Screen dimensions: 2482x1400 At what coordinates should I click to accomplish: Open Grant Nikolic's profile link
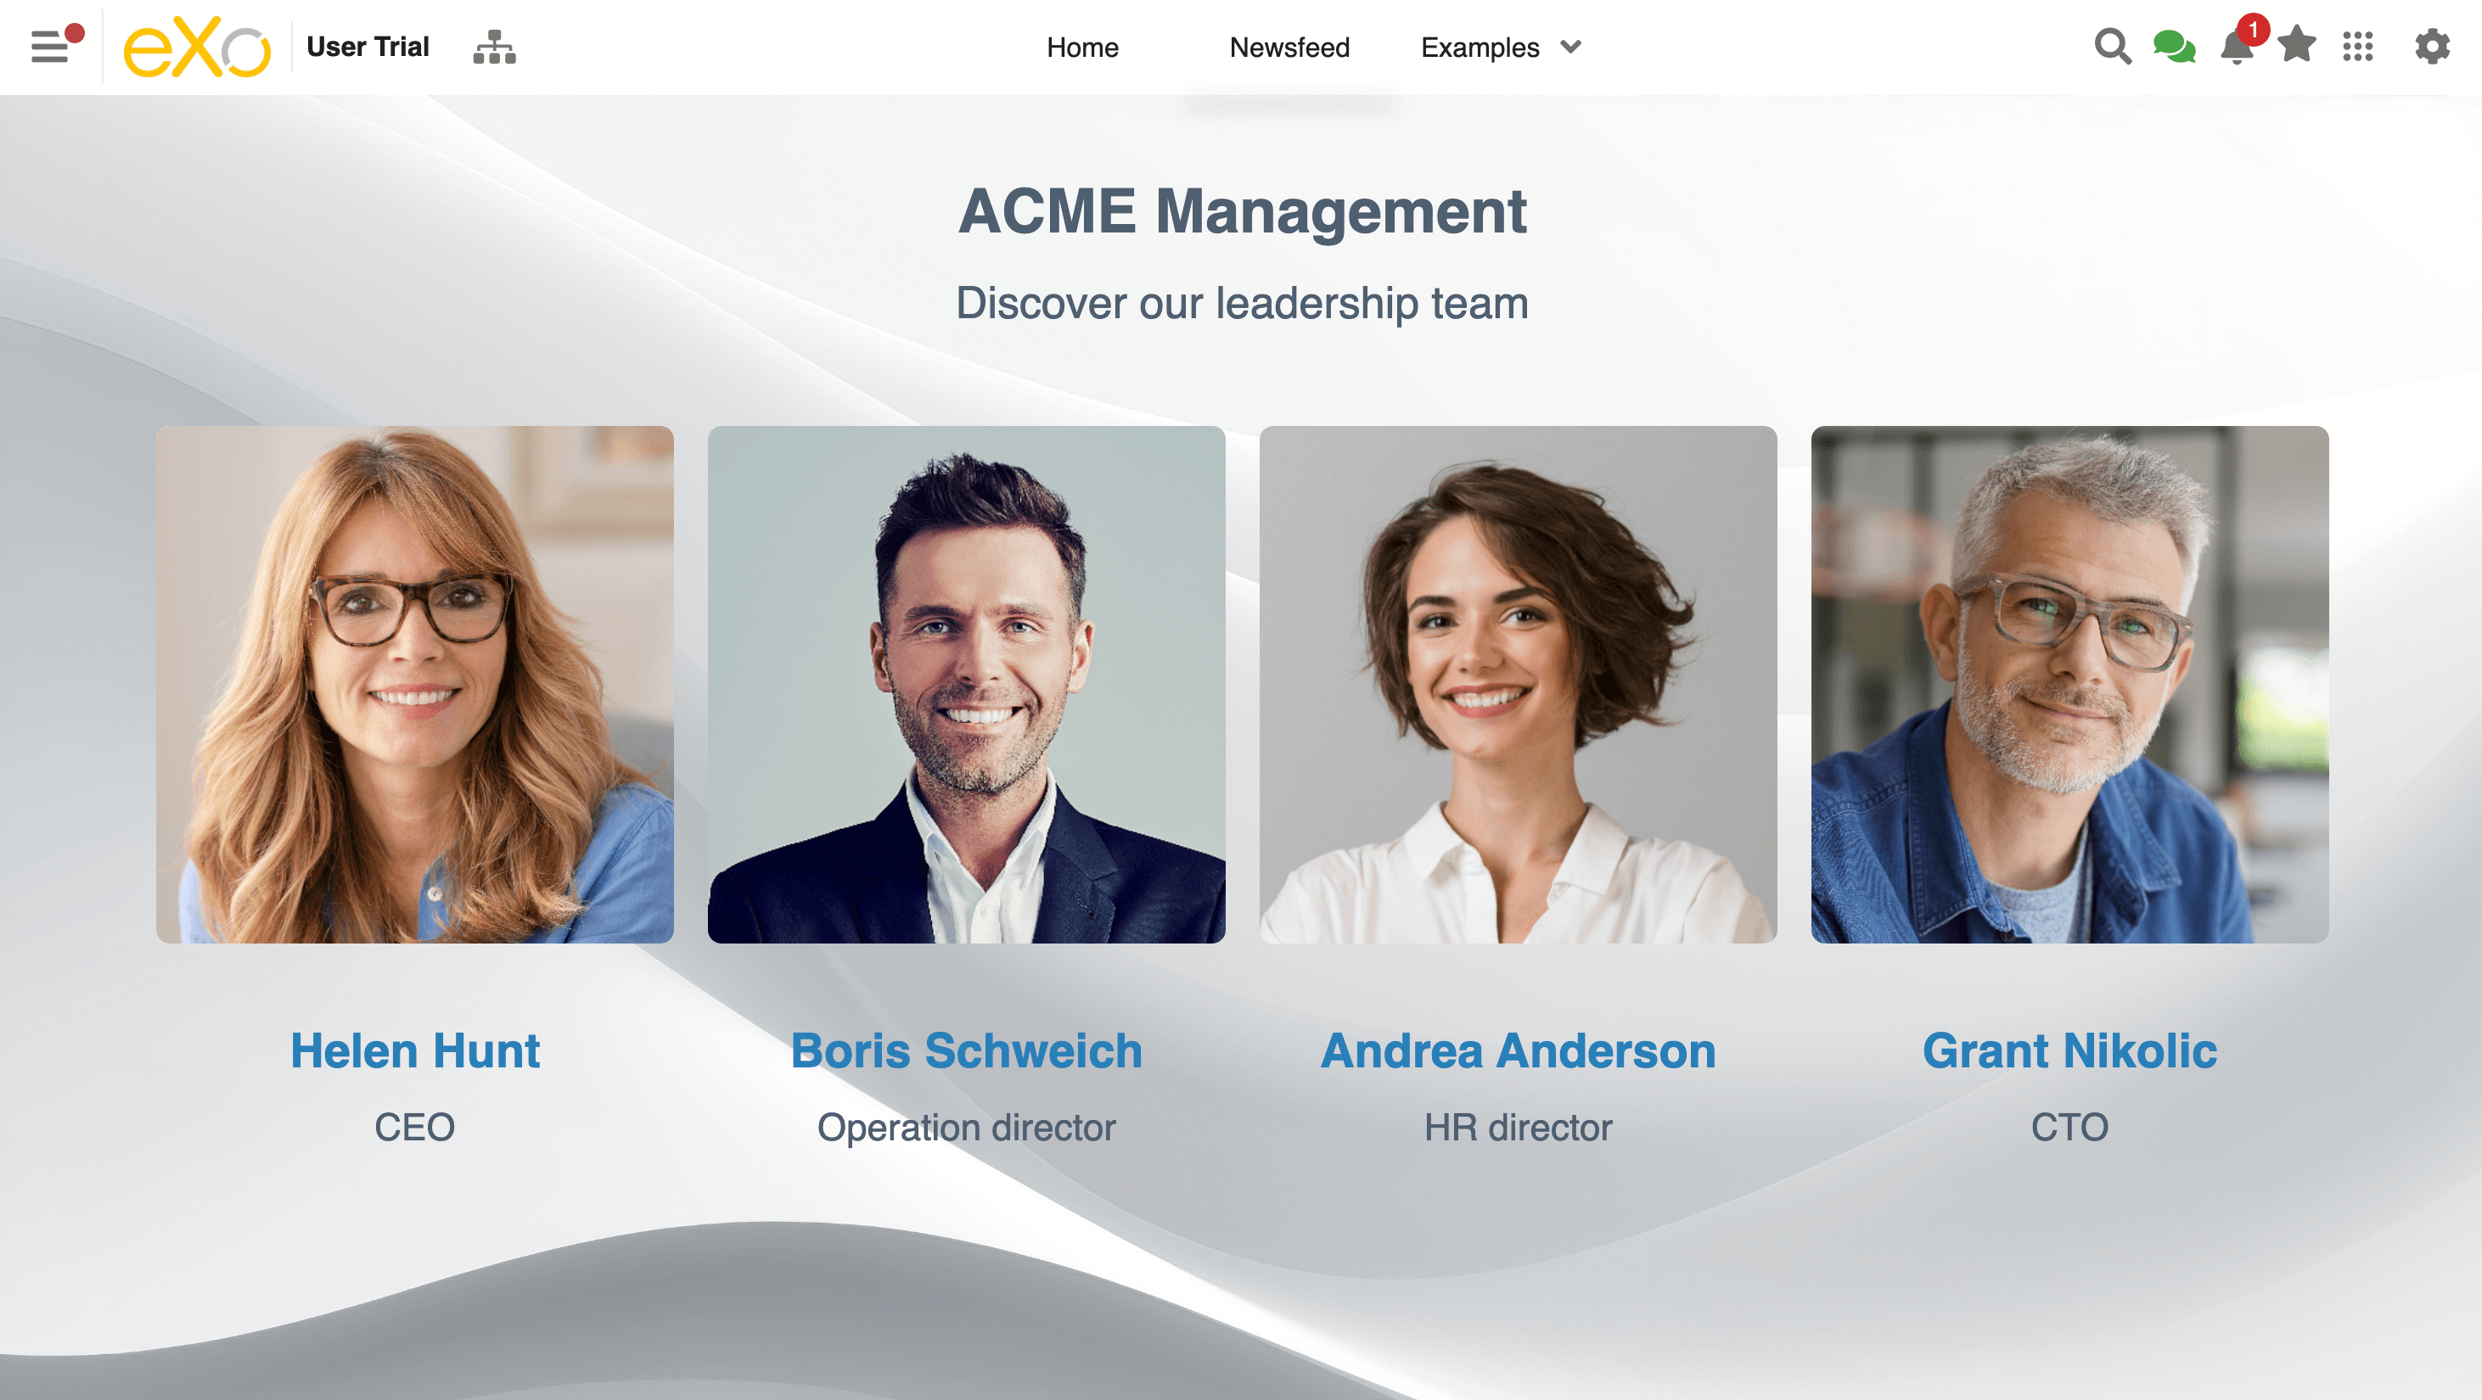point(2069,1050)
